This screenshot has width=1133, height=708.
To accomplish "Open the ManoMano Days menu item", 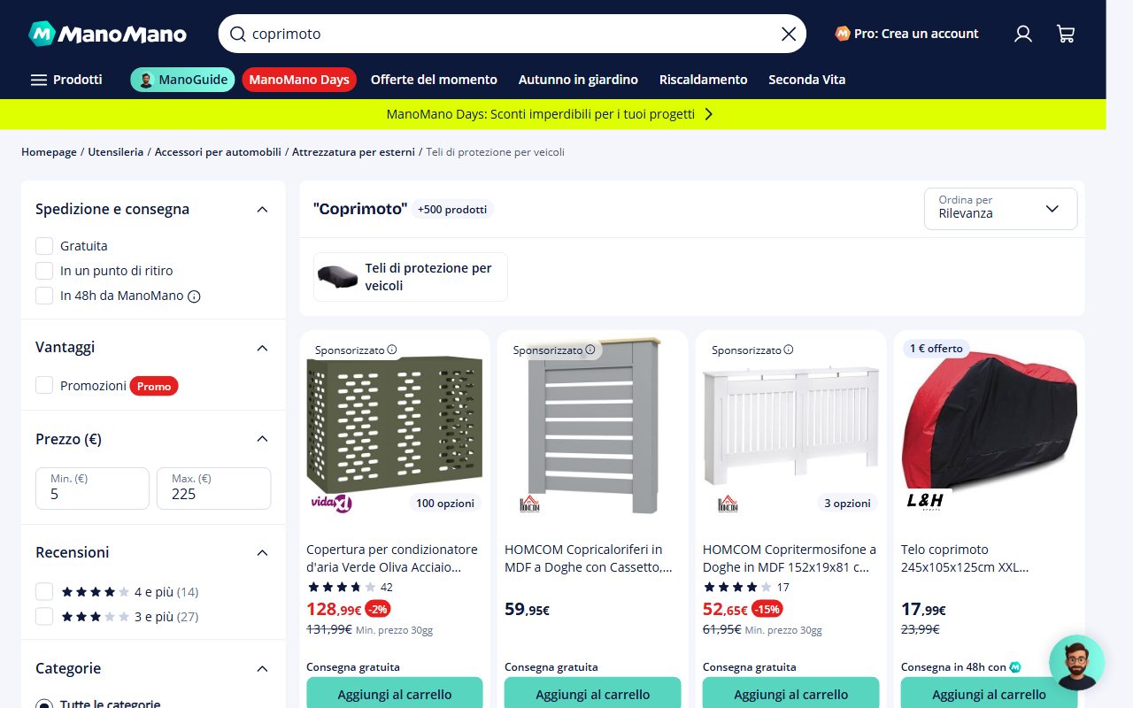I will (x=299, y=80).
